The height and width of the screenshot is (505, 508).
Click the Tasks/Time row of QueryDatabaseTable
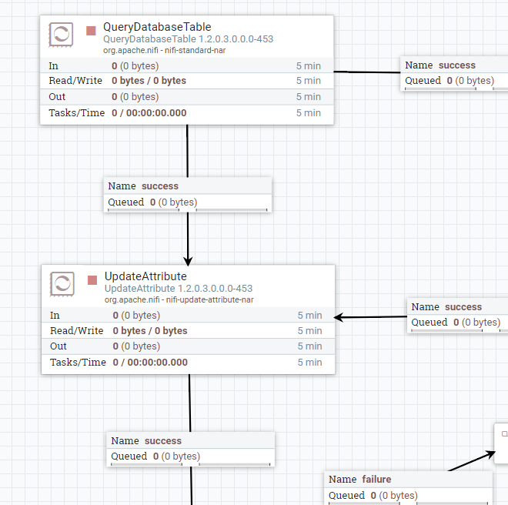[186, 113]
